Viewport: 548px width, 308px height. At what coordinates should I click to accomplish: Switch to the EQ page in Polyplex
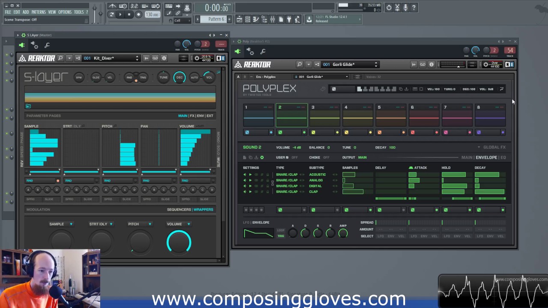coord(503,157)
